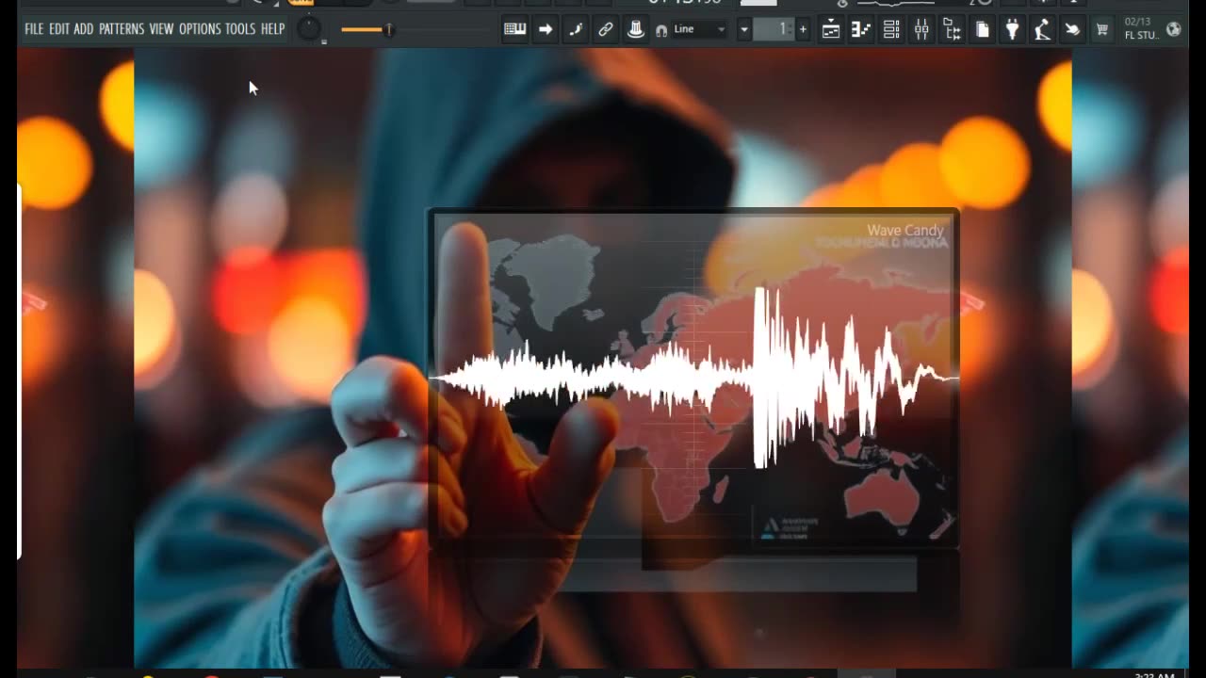Open the EDIT menu
The width and height of the screenshot is (1206, 678).
point(59,29)
